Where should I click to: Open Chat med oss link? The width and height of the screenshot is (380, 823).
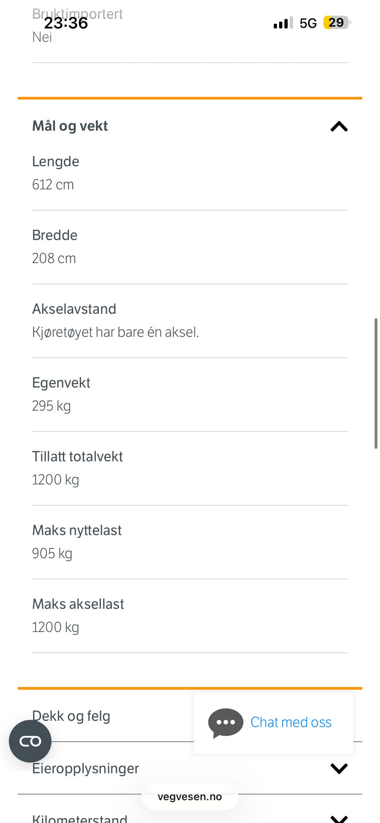coord(291,722)
